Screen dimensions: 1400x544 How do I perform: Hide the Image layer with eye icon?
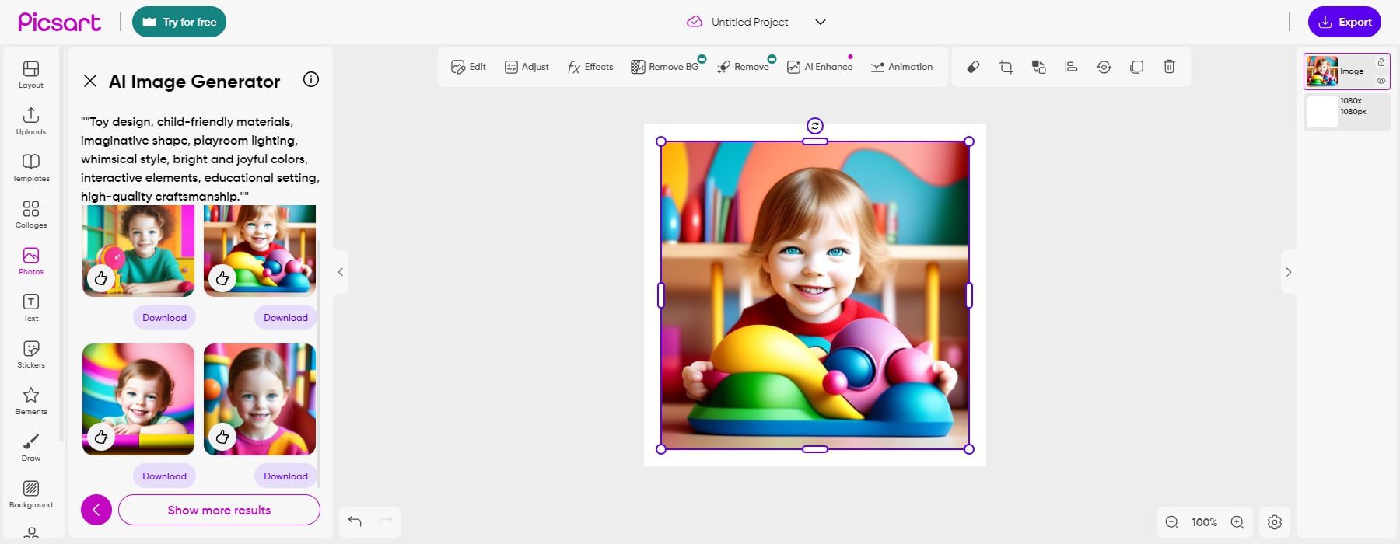pyautogui.click(x=1381, y=81)
